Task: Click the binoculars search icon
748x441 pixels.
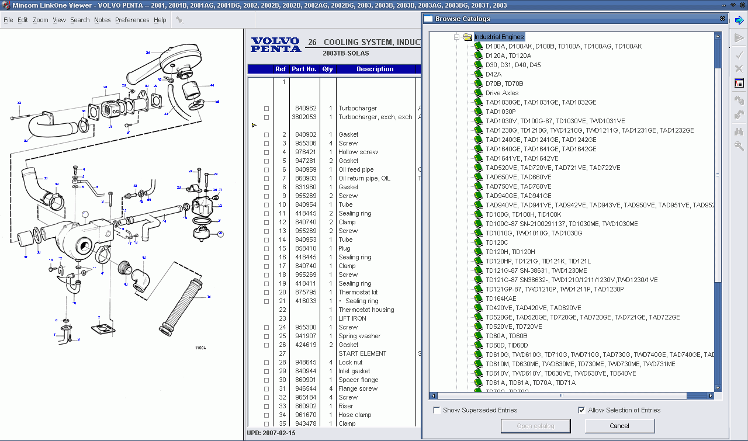Action: 739,132
